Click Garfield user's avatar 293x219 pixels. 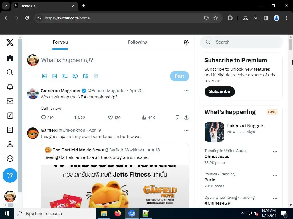[33, 133]
